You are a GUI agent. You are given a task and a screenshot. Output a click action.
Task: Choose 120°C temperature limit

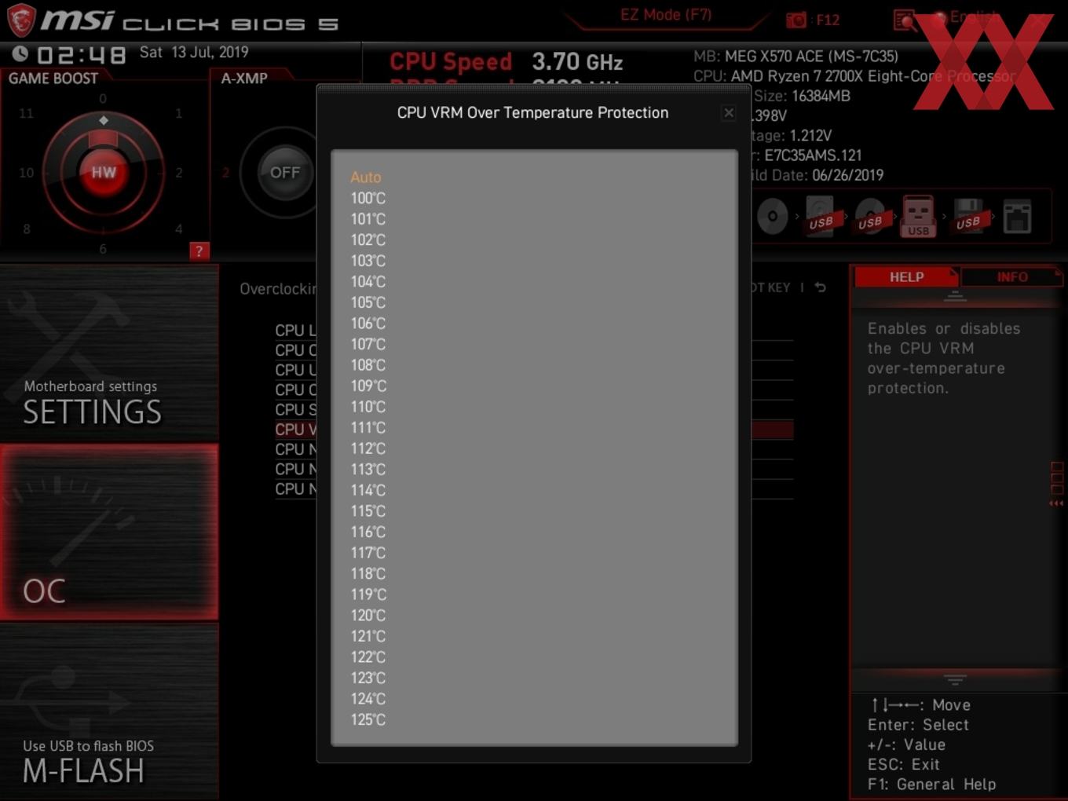(x=368, y=616)
